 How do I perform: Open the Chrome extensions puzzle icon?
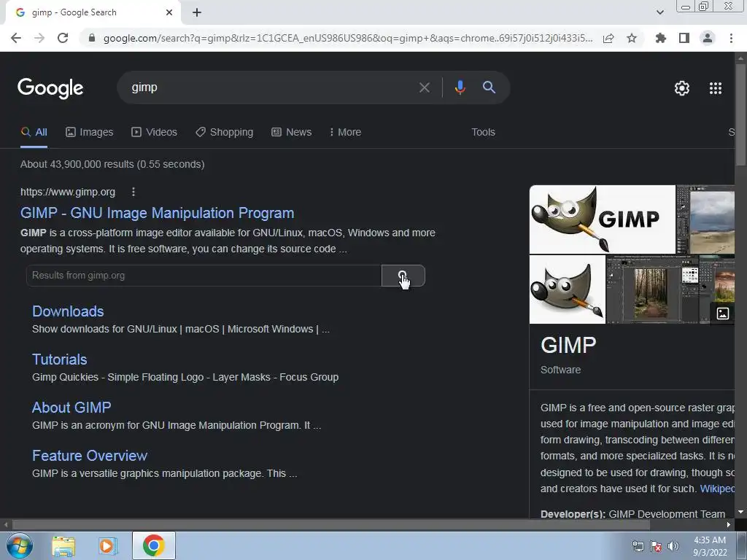coord(661,38)
